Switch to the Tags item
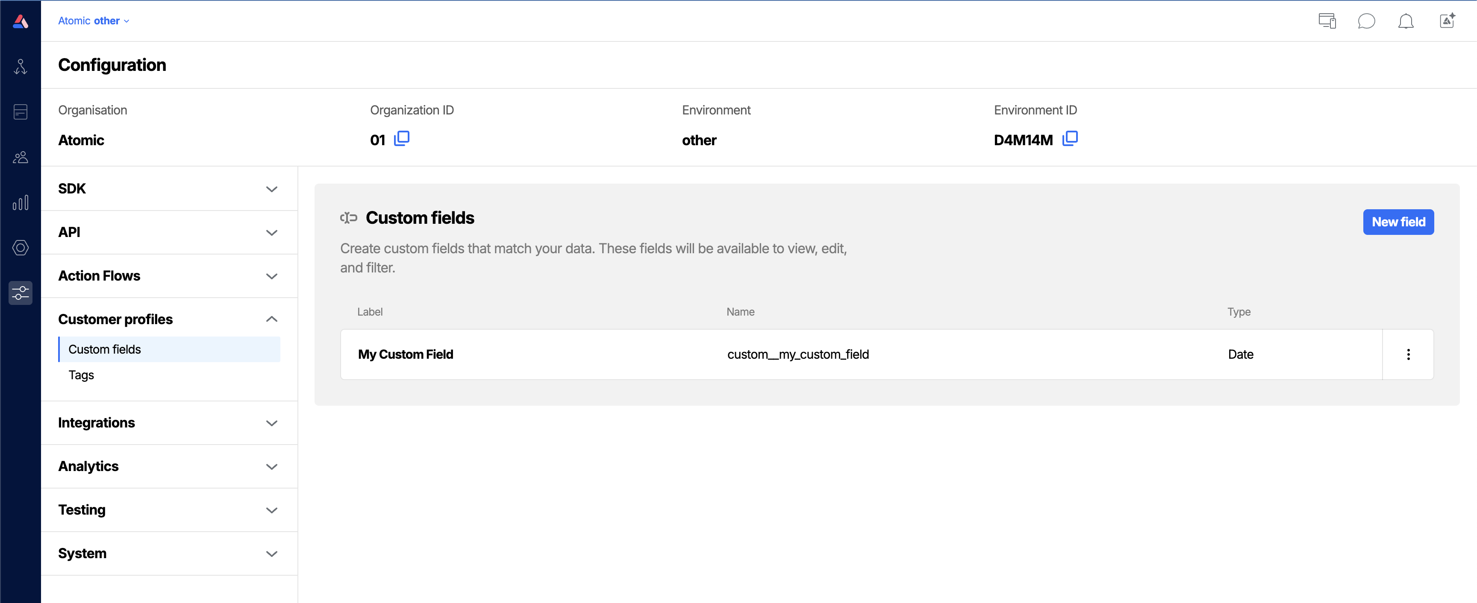This screenshot has height=603, width=1477. [81, 375]
